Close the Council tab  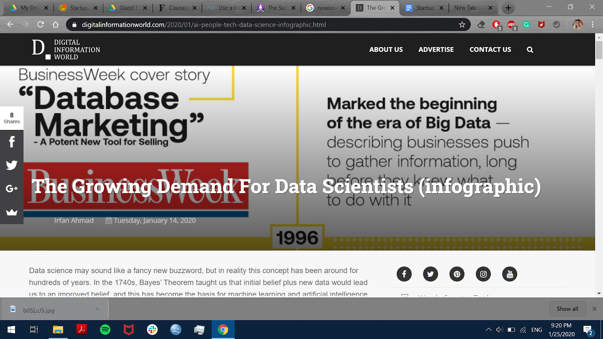(194, 8)
